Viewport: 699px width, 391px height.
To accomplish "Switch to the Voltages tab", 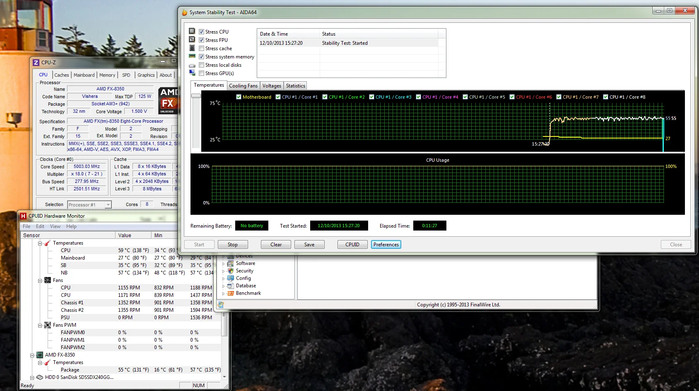I will click(272, 86).
